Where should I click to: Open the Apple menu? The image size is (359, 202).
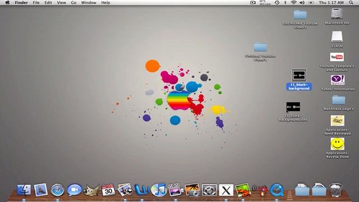coord(7,2)
